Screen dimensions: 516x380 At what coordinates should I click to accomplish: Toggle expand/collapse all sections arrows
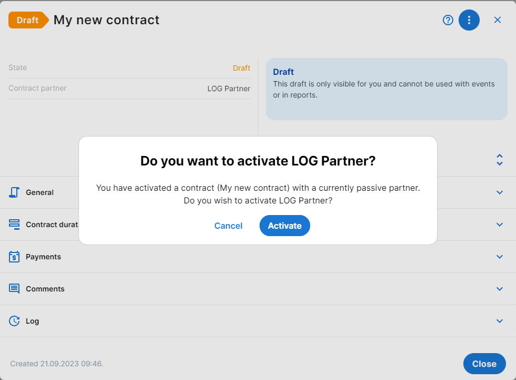pos(500,160)
